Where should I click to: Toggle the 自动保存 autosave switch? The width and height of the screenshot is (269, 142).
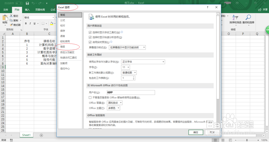19,3
